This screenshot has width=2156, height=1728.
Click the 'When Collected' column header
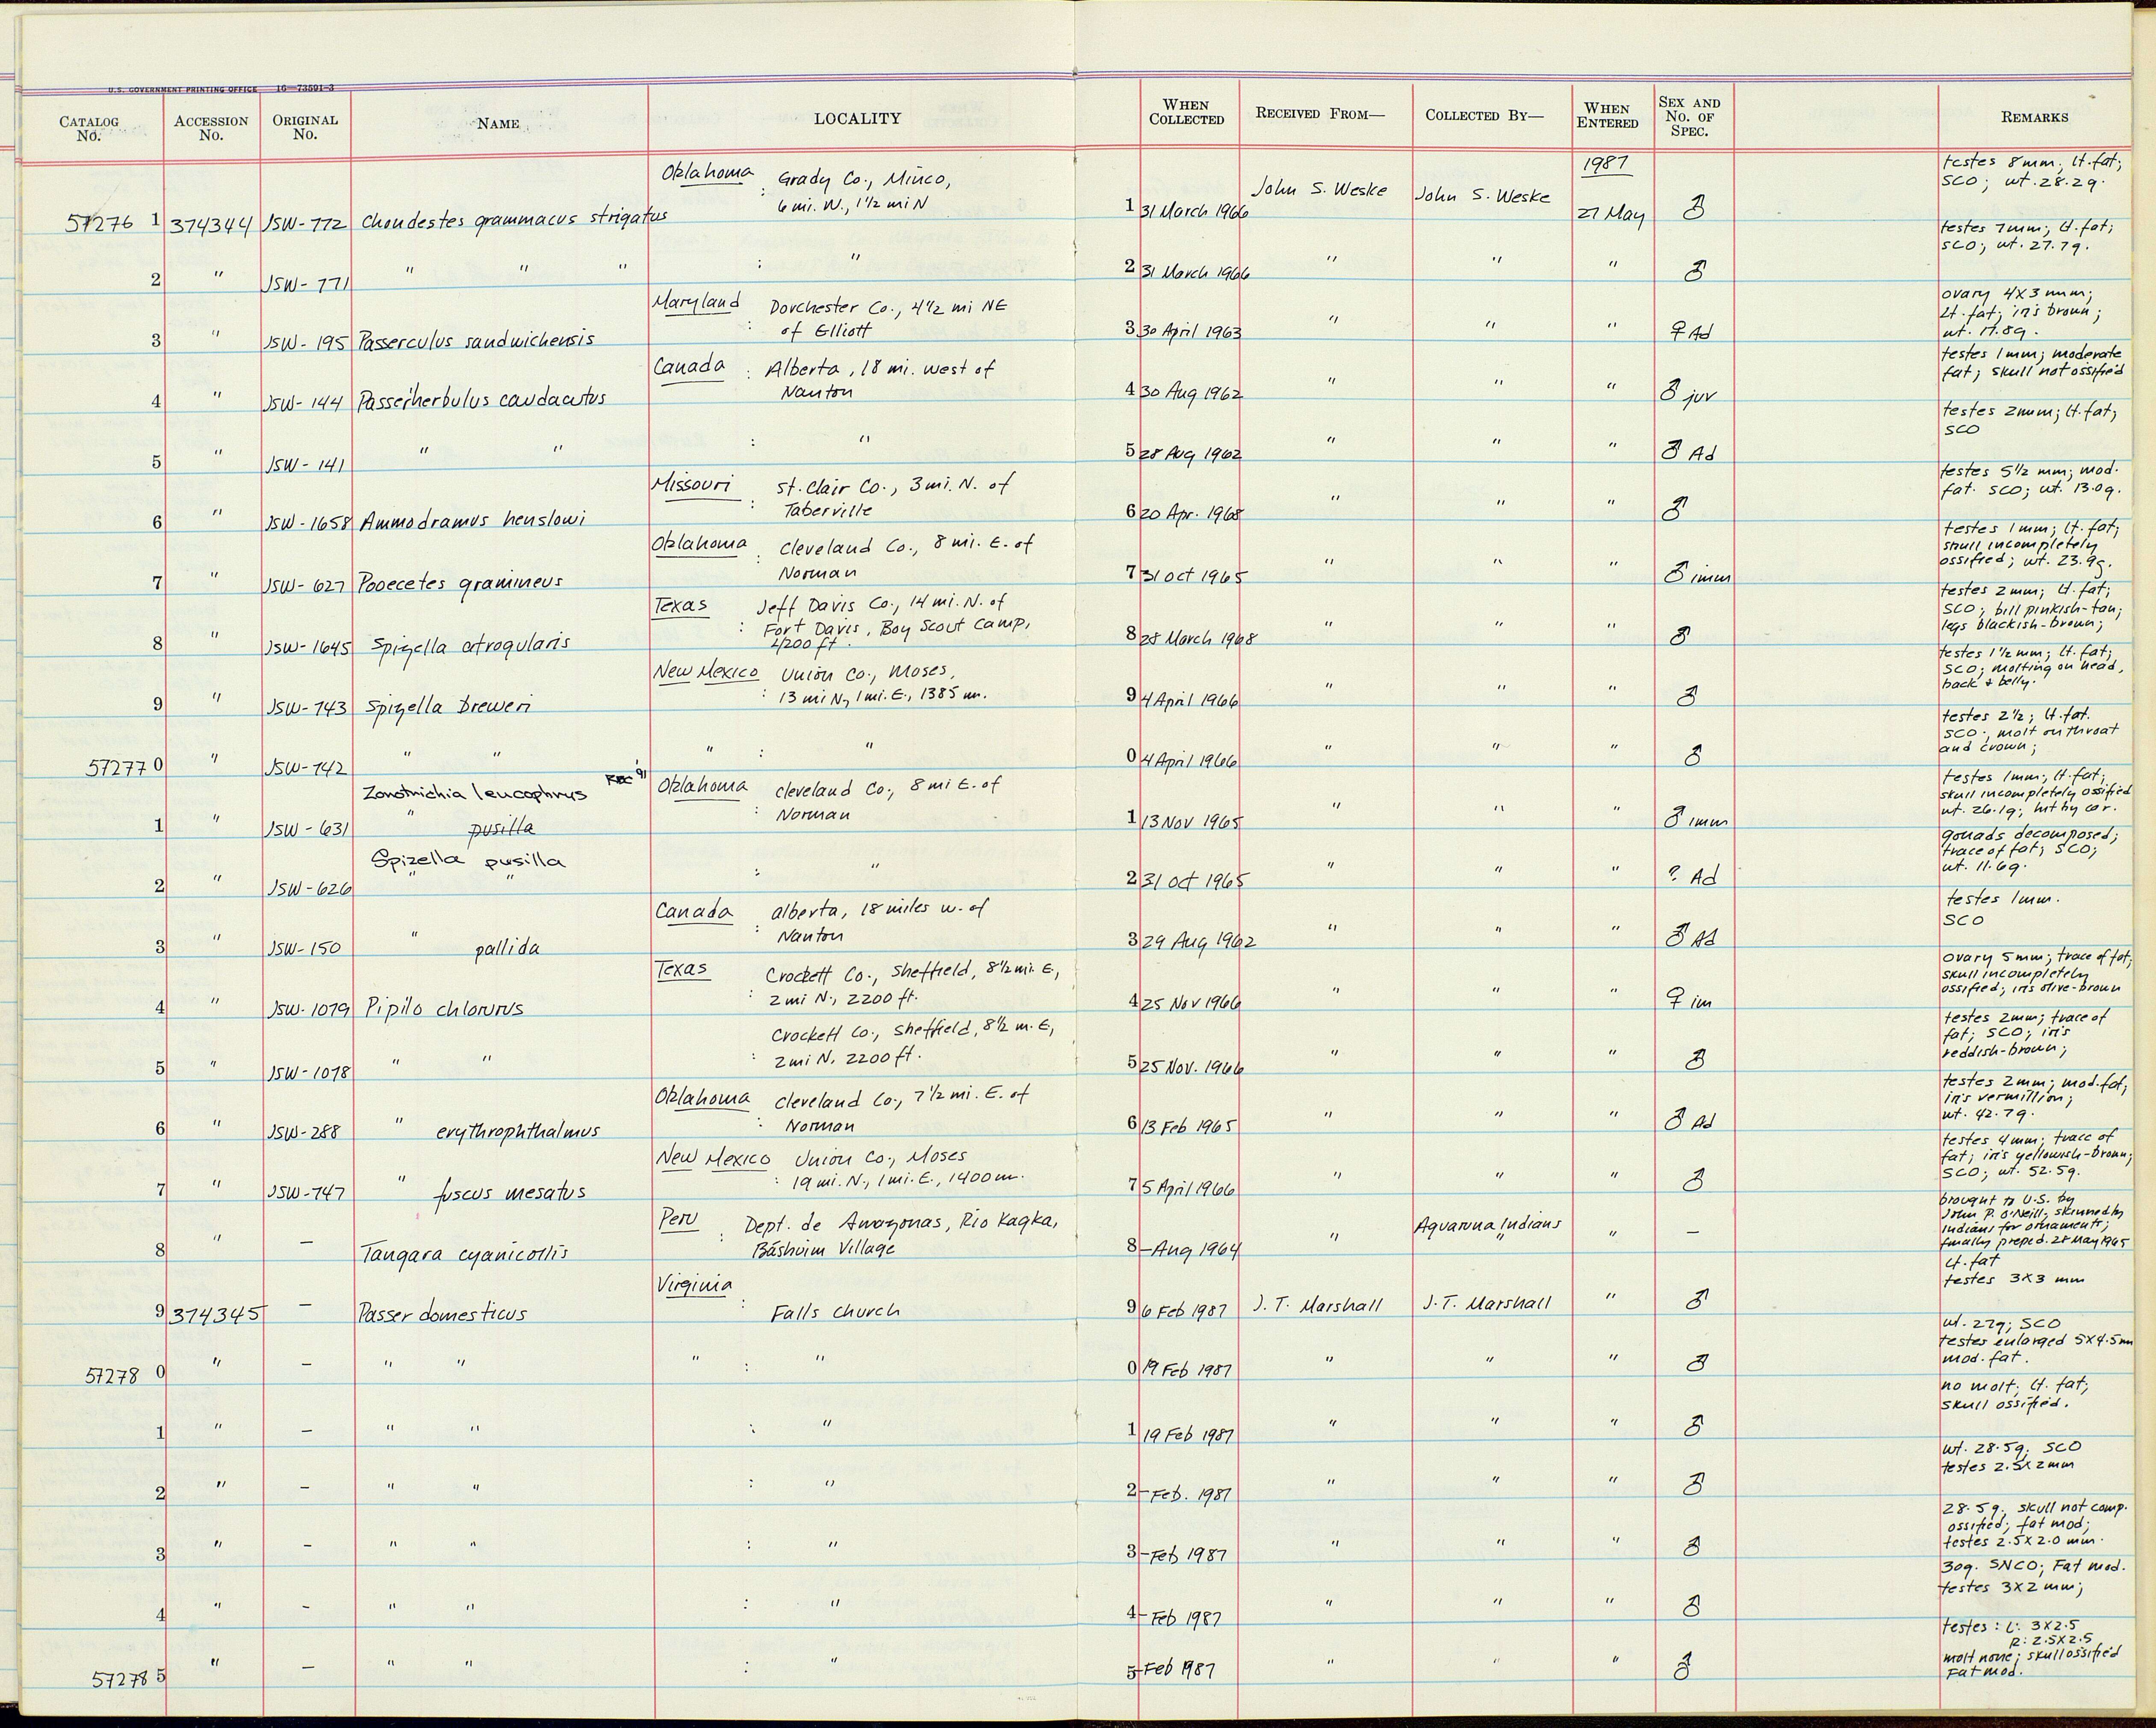point(1186,112)
